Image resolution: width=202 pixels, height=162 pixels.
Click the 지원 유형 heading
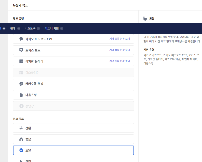coord(149,49)
